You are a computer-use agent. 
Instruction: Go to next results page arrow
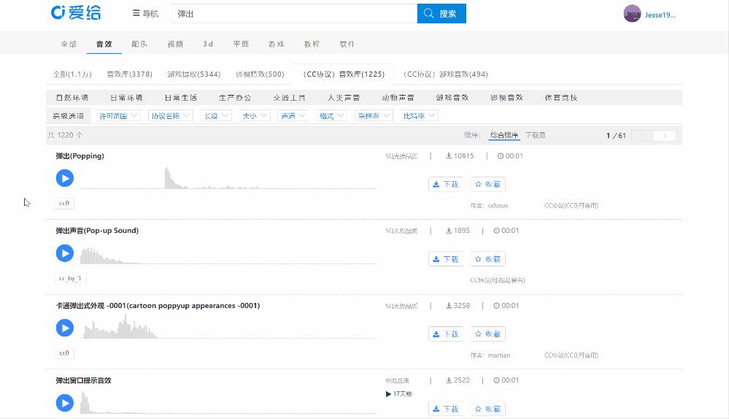(x=664, y=136)
